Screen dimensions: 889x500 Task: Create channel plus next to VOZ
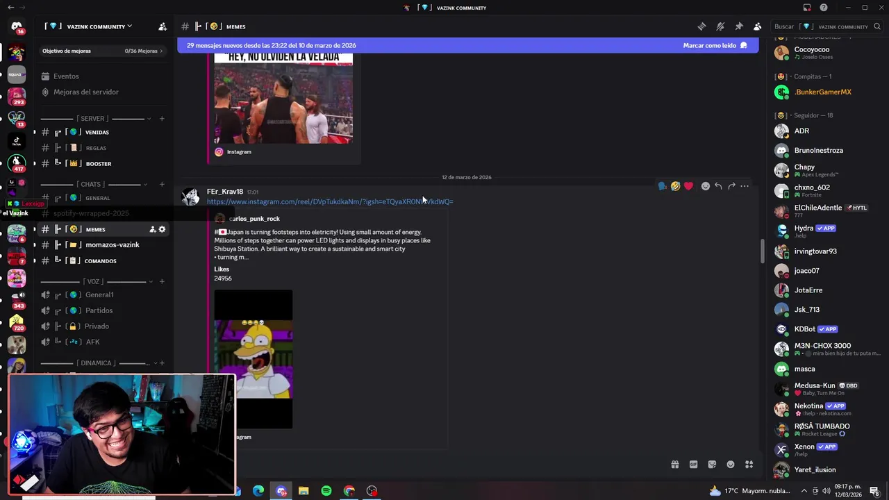[162, 281]
